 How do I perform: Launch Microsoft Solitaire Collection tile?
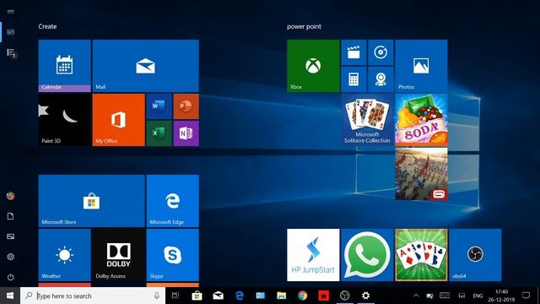(x=367, y=120)
